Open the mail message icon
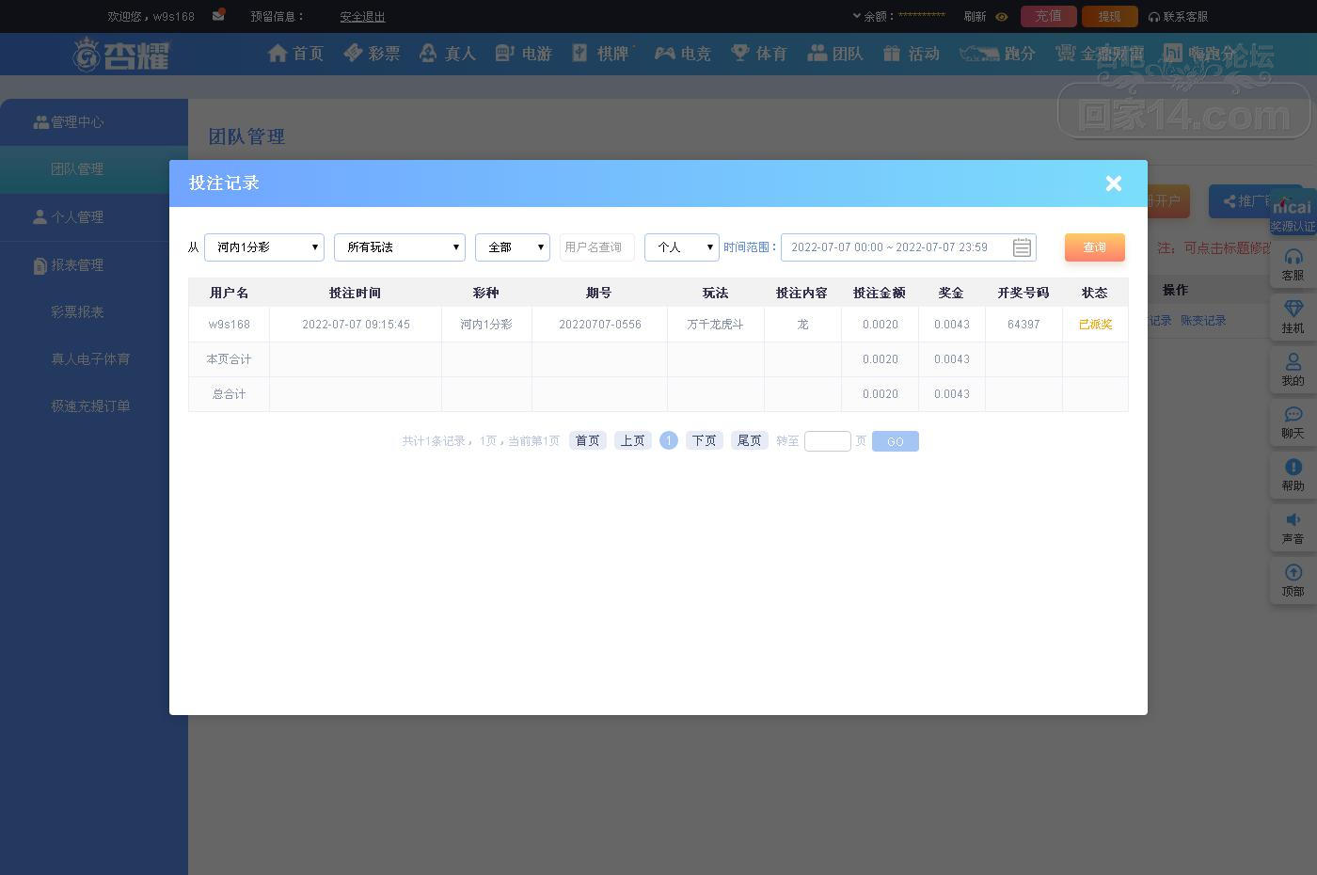1317x875 pixels. pyautogui.click(x=218, y=16)
